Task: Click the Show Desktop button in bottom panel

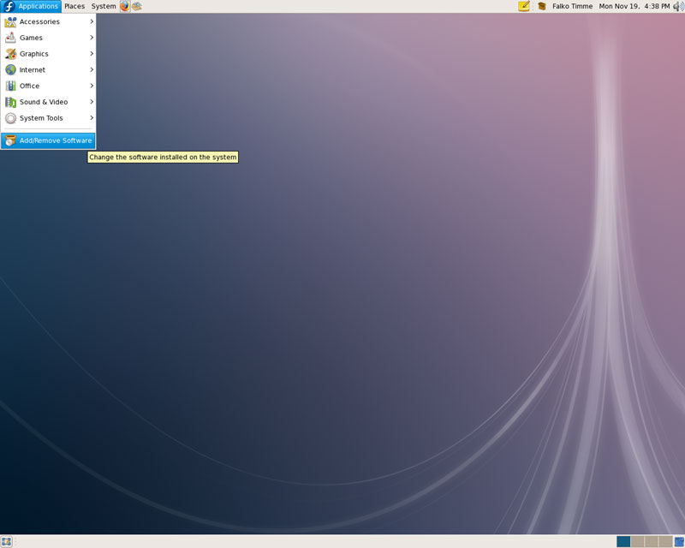Action: (6, 542)
